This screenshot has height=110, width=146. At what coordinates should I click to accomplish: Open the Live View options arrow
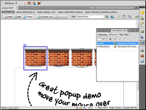tap(51, 17)
